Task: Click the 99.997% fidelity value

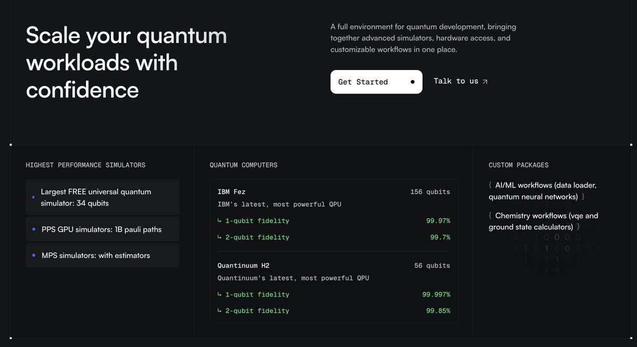Action: pos(436,294)
